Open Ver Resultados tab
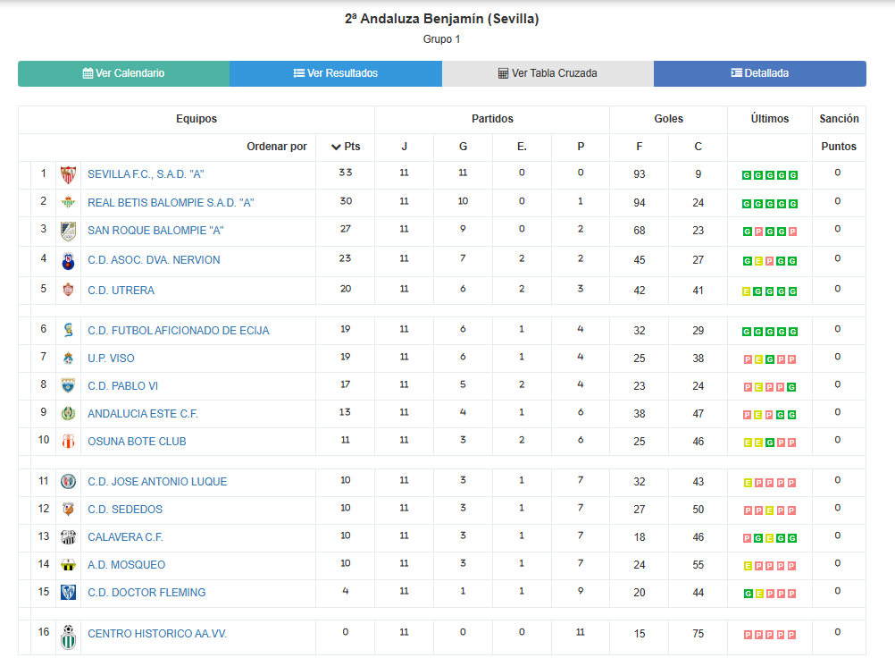This screenshot has width=895, height=658. click(336, 73)
